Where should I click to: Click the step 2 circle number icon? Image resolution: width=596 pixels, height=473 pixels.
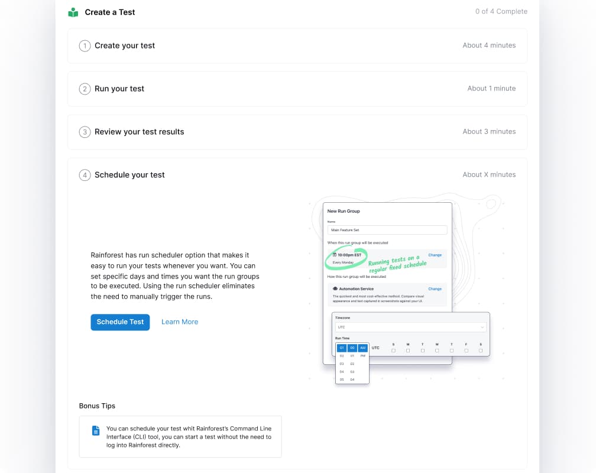[x=85, y=89]
